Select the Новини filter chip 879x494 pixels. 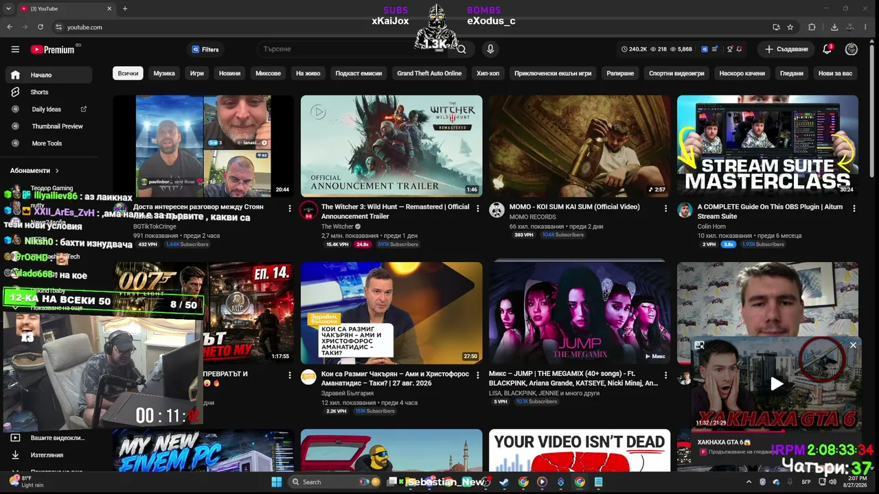point(230,73)
